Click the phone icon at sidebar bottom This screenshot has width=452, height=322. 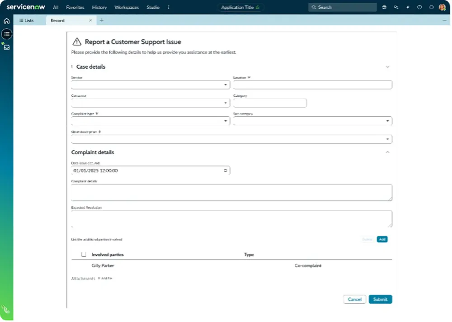6,310
